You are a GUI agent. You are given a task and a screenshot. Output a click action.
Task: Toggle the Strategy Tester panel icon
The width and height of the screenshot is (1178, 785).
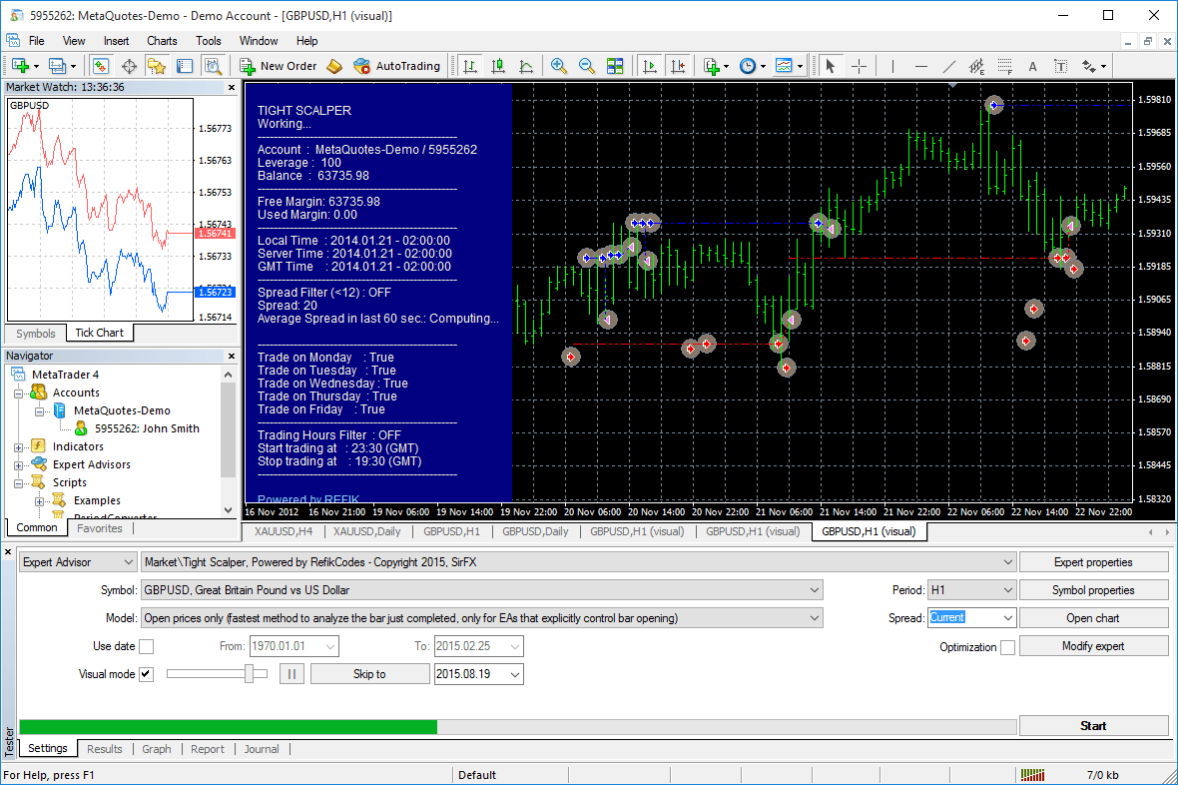213,66
